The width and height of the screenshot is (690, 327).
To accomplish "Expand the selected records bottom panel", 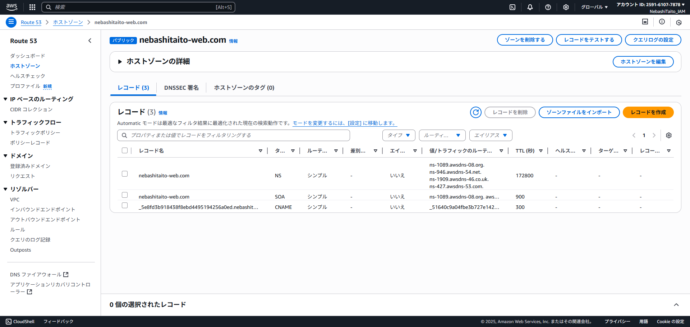I will 676,305.
